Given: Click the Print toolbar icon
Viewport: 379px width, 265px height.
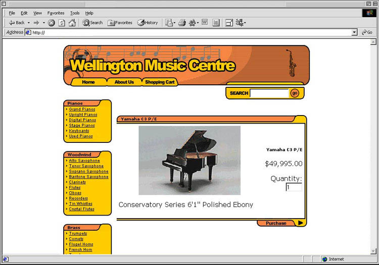Looking at the screenshot, I should pyautogui.click(x=182, y=23).
